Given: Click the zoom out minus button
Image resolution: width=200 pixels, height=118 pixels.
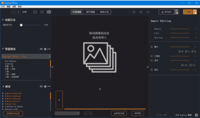Looking at the screenshot, I should (13, 12).
